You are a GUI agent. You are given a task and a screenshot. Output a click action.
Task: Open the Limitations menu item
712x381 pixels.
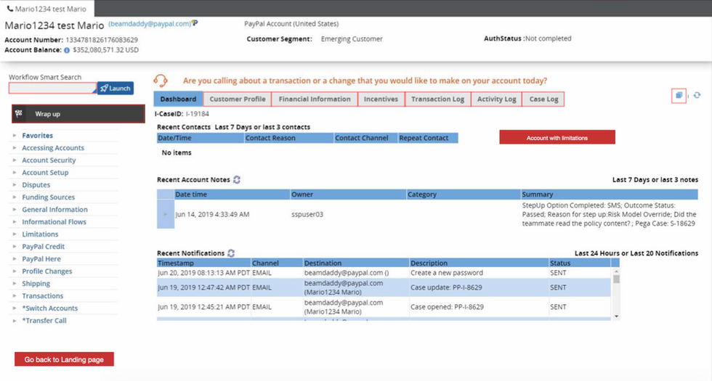click(40, 234)
